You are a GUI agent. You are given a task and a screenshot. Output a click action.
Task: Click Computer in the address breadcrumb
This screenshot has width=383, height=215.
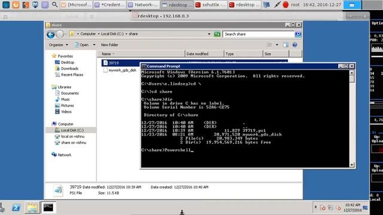point(88,34)
